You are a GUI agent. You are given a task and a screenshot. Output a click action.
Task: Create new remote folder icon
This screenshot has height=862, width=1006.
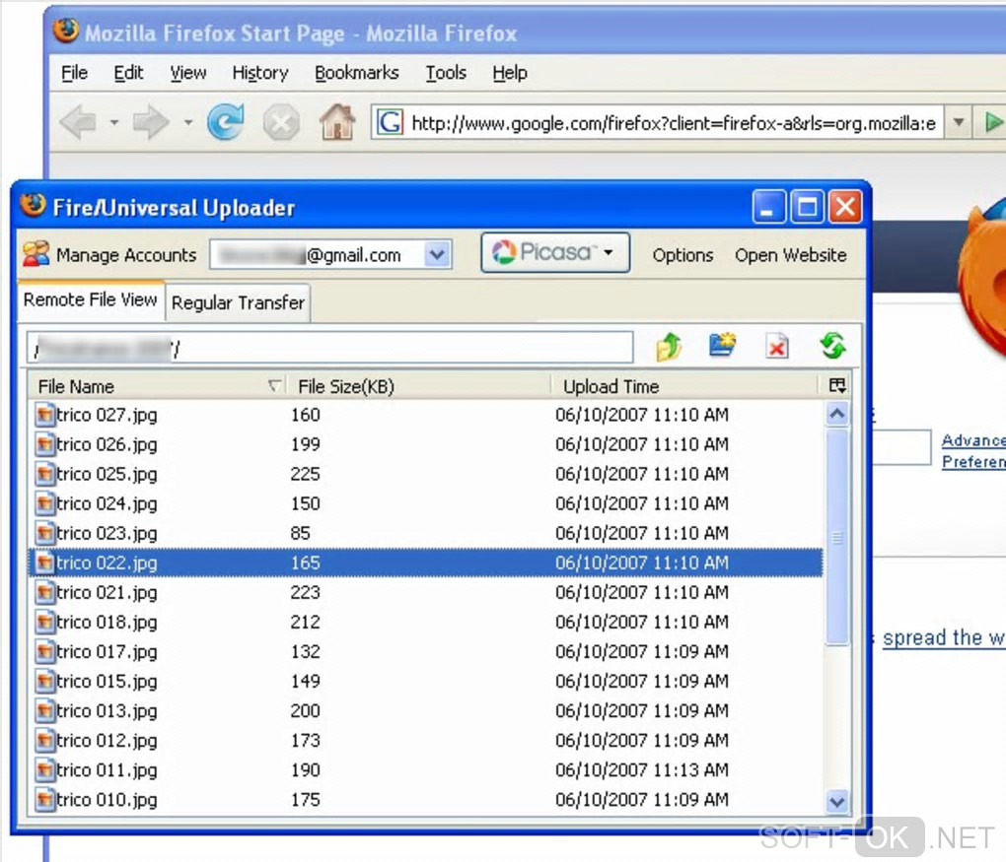pyautogui.click(x=723, y=346)
